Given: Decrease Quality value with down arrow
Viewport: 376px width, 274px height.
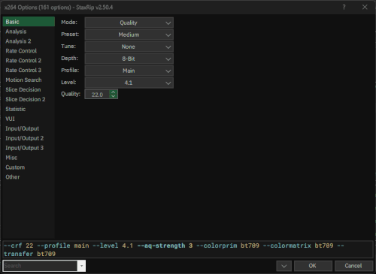Looking at the screenshot, I should (114, 96).
